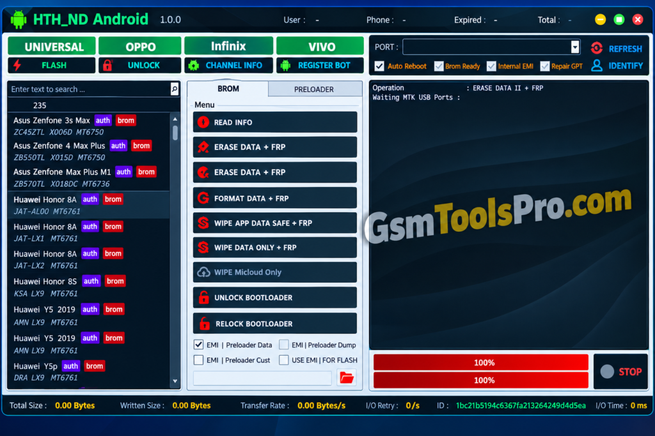
Task: Click the RELOCK BOOTLOADER padlock icon
Action: click(204, 324)
